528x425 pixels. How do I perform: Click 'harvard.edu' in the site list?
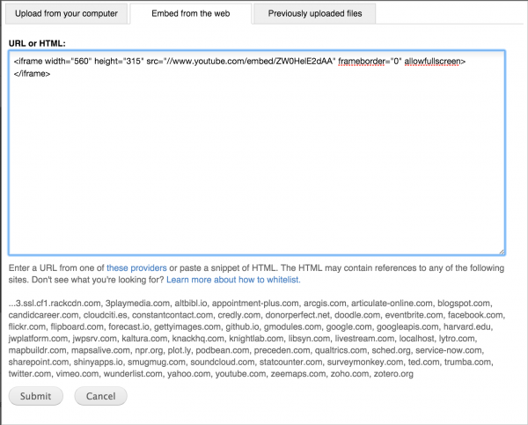(x=468, y=326)
